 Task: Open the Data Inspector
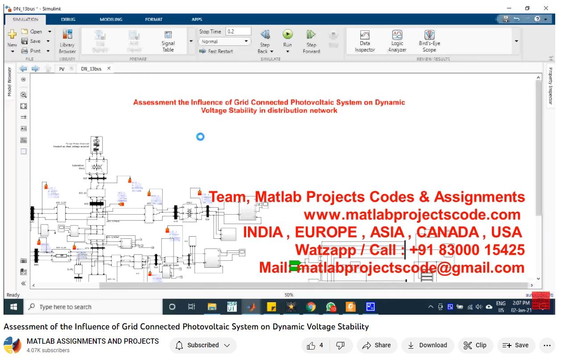365,41
